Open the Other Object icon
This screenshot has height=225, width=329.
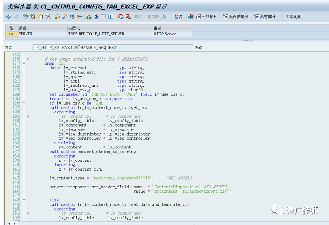coord(40,17)
